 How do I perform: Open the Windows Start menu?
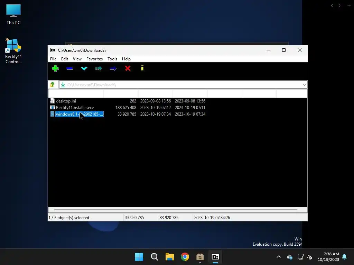139,257
